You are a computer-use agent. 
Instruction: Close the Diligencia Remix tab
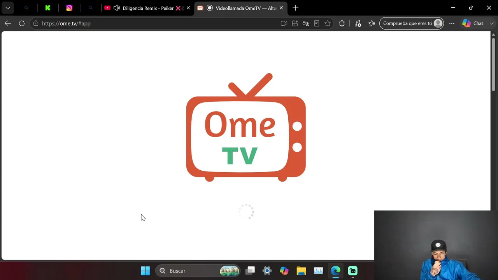tap(188, 8)
